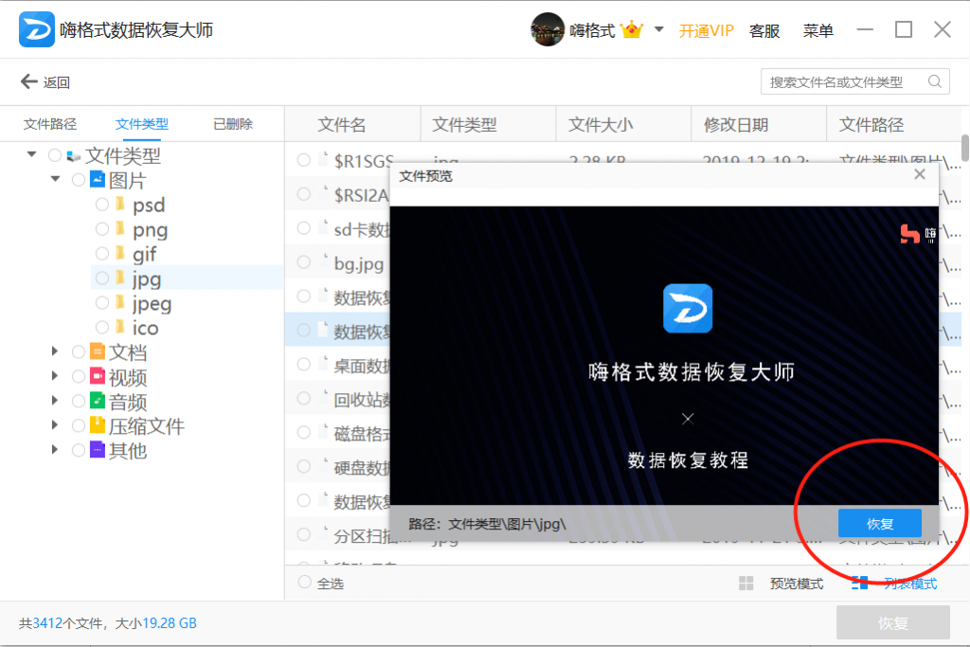Click the 其他 category icon
970x647 pixels.
[98, 450]
